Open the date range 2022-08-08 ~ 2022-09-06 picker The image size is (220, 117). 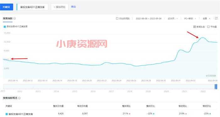click(149, 19)
